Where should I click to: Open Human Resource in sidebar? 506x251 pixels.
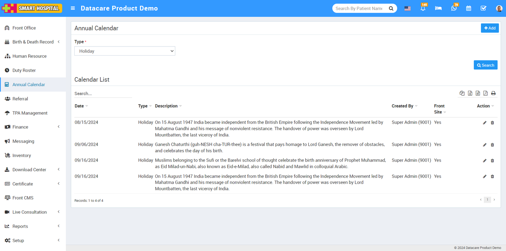pos(29,56)
